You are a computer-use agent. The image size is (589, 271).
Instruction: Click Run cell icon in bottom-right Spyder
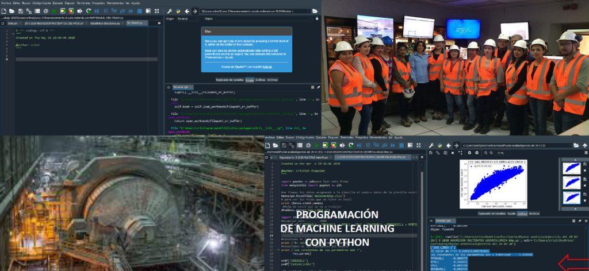[326, 145]
